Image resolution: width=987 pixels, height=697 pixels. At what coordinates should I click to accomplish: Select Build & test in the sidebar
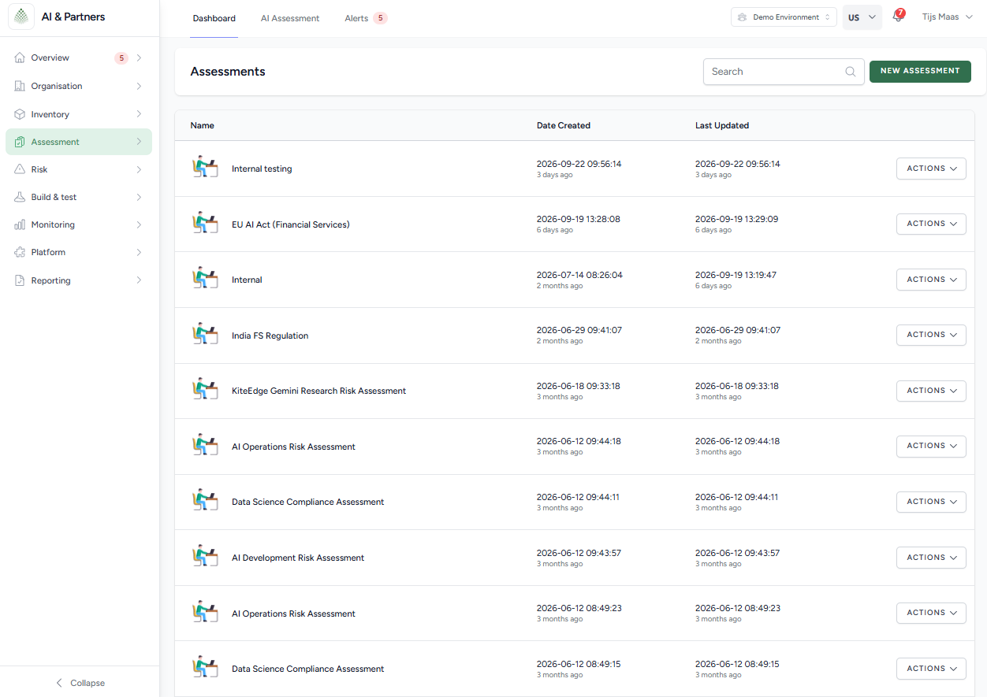[79, 197]
